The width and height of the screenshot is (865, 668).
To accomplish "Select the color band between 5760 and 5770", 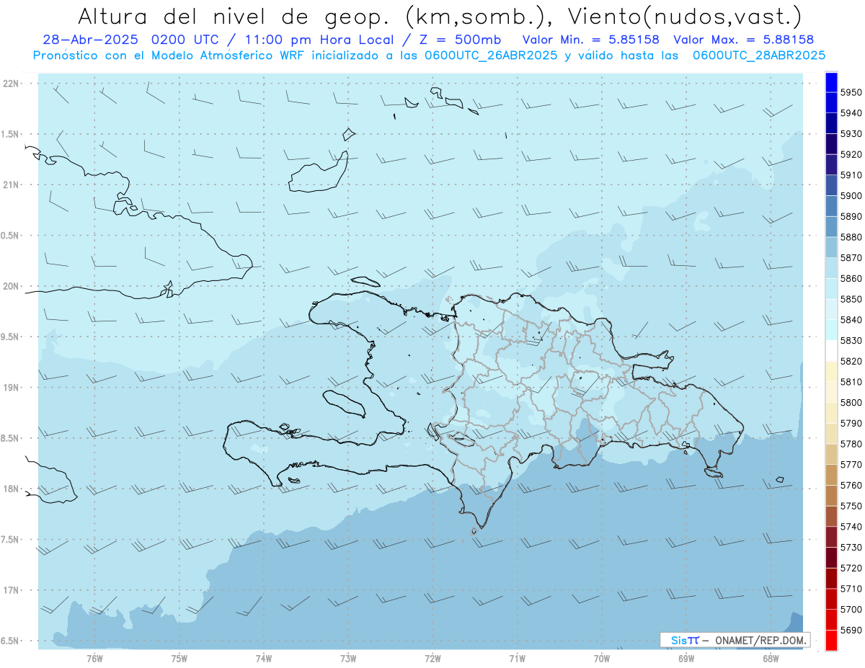I will [x=831, y=475].
